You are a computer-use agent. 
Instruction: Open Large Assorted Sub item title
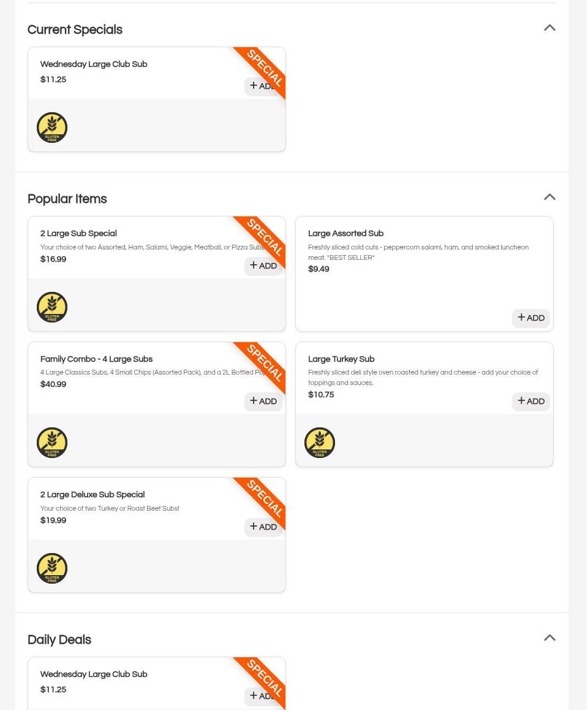(x=345, y=234)
